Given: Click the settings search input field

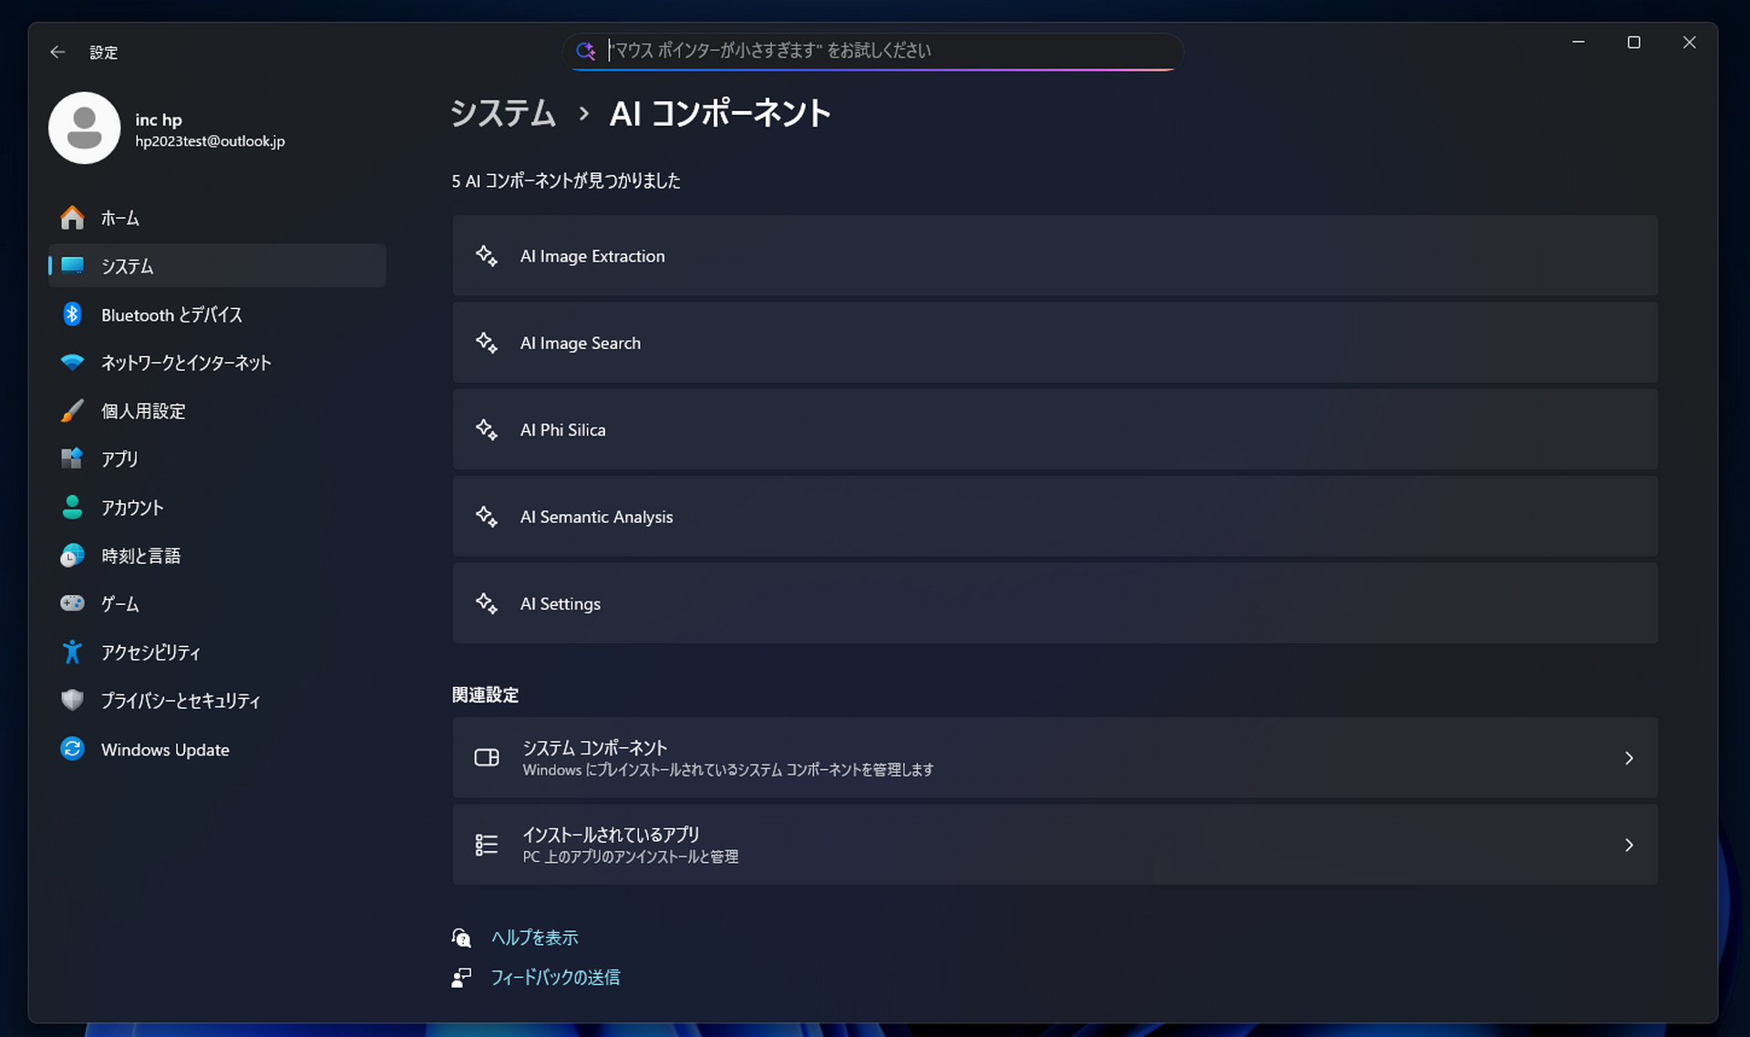Looking at the screenshot, I should click(875, 51).
